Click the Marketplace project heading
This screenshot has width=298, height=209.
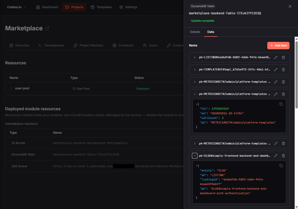pyautogui.click(x=24, y=28)
